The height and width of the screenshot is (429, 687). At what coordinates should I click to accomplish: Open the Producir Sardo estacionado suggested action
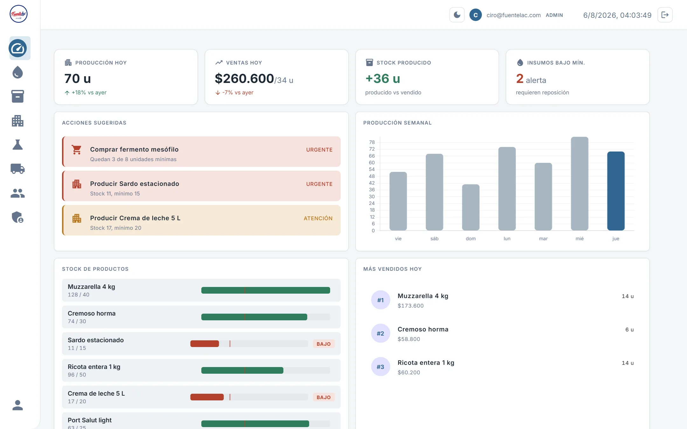201,186
